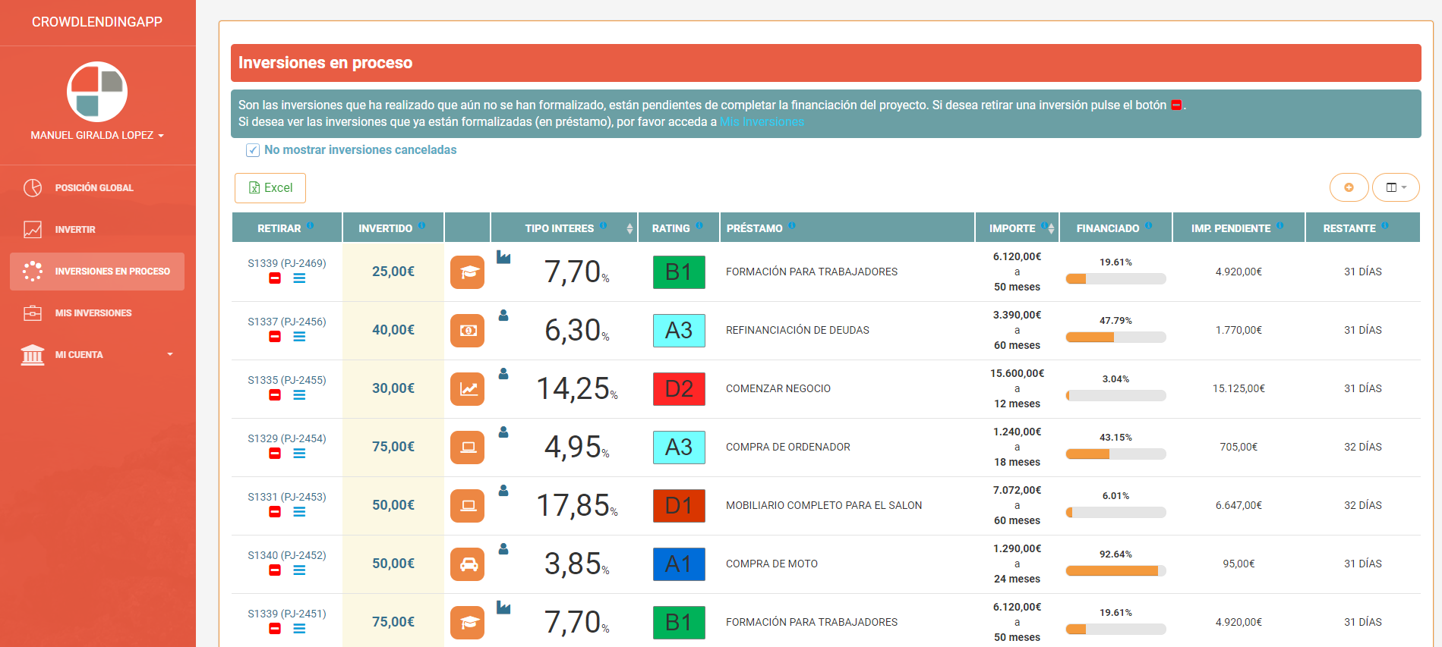Click laptop icon for Mobiliario completo para el salon
The image size is (1442, 647).
click(468, 506)
